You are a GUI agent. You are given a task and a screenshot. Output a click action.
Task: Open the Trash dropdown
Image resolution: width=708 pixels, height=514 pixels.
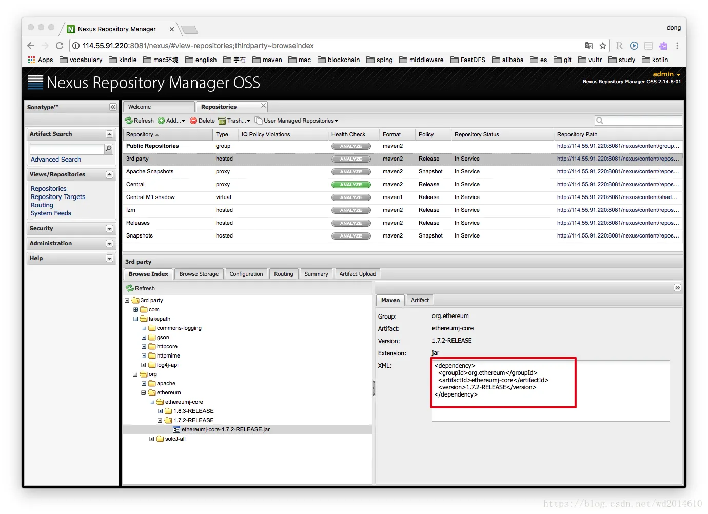[234, 121]
